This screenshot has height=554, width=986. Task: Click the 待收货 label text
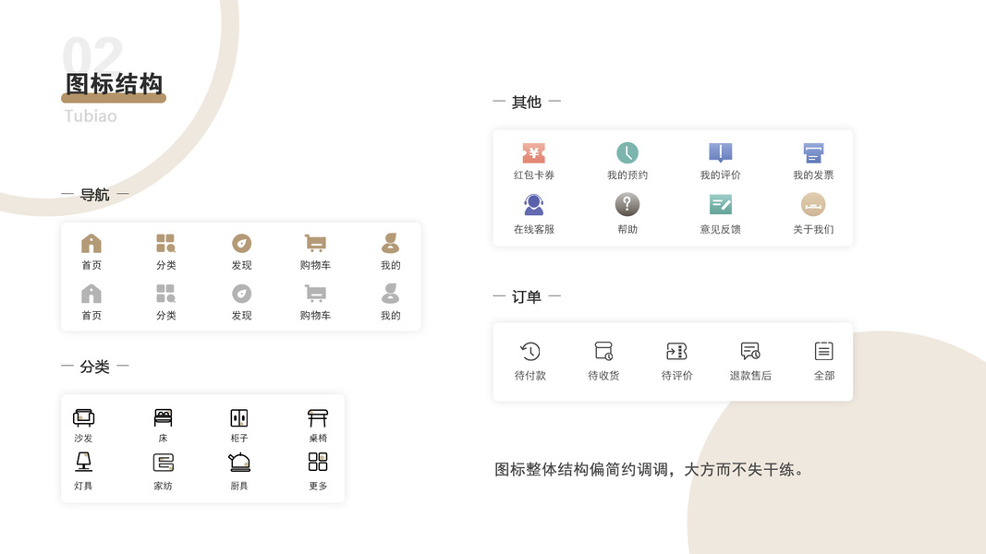coord(603,376)
